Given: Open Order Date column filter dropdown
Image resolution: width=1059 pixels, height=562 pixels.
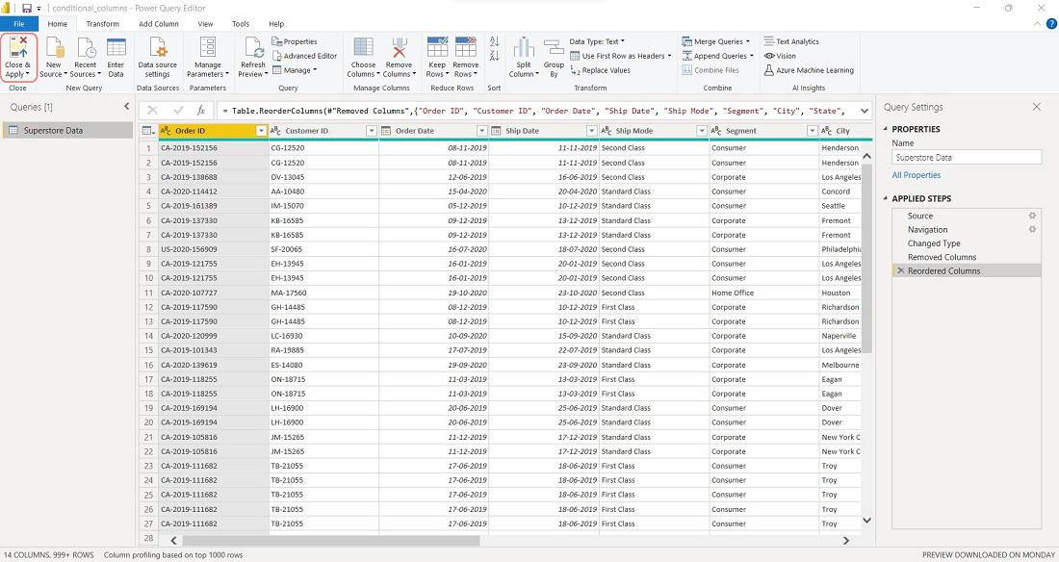Looking at the screenshot, I should 481,130.
